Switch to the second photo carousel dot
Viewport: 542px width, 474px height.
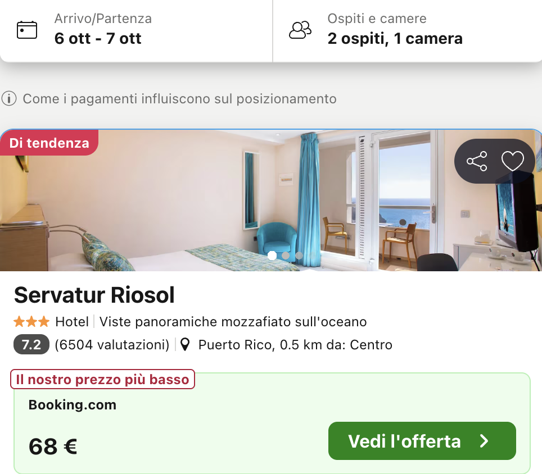(286, 256)
